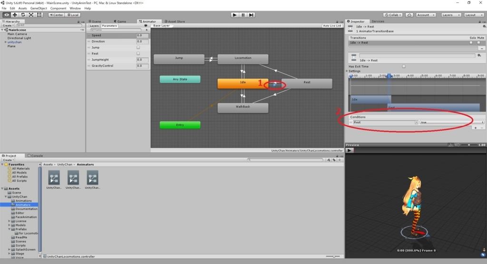
Task: Enable Mute for Idle -> Rest transition
Action: pyautogui.click(x=478, y=43)
